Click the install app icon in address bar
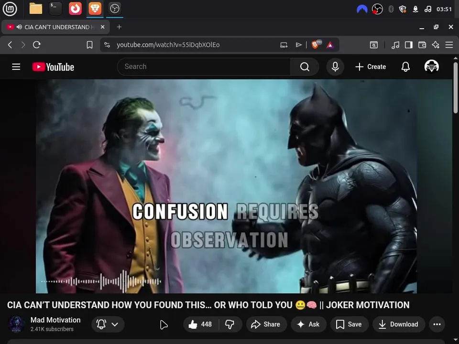This screenshot has width=459, height=344. pyautogui.click(x=284, y=45)
